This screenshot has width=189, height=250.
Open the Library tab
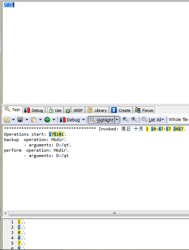click(x=97, y=110)
